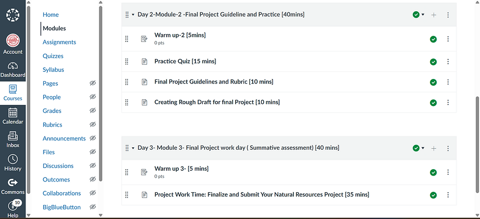
Task: Collapse the Day 3- Module 3 section
Action: (x=133, y=148)
